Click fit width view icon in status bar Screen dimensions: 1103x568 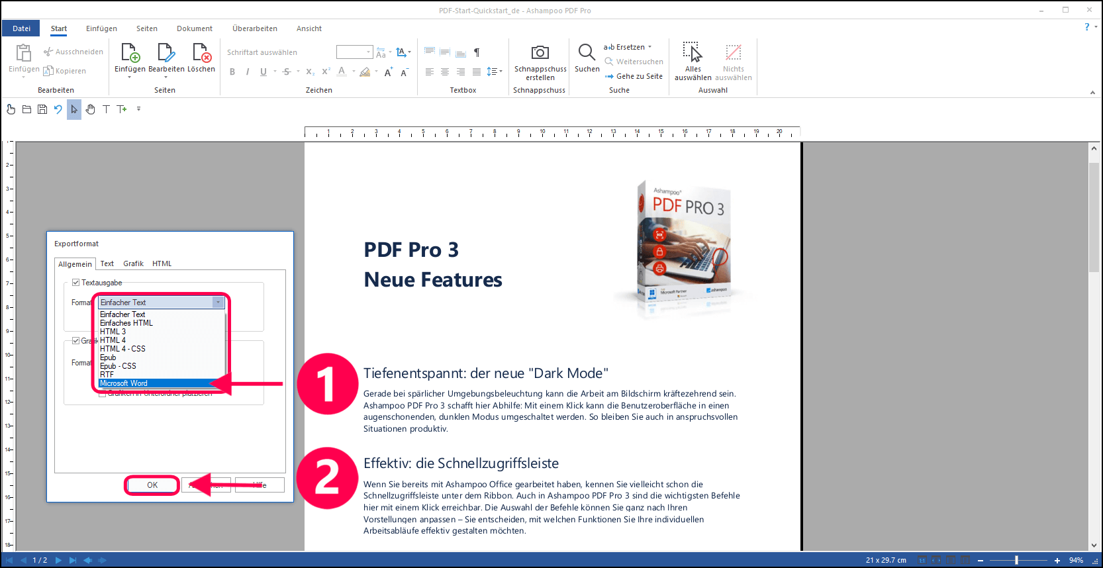click(x=937, y=560)
